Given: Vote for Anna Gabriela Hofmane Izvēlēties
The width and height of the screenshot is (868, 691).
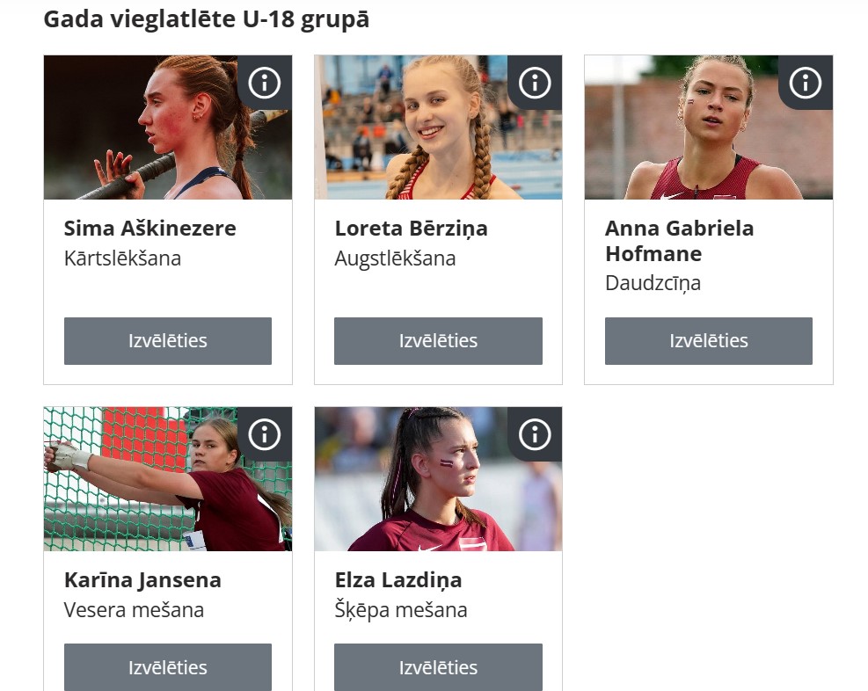Looking at the screenshot, I should point(709,341).
